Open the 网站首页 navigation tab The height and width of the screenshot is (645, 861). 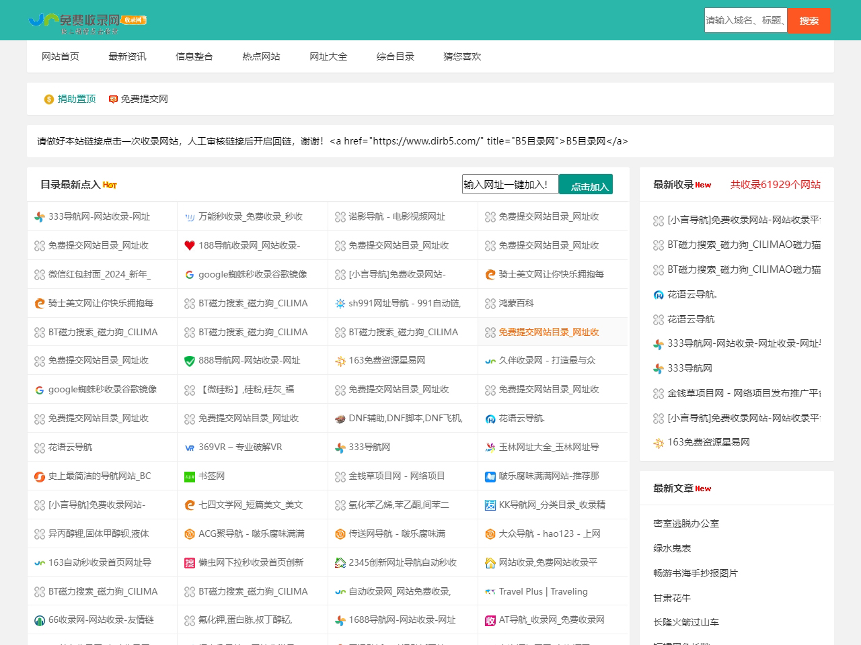(61, 56)
